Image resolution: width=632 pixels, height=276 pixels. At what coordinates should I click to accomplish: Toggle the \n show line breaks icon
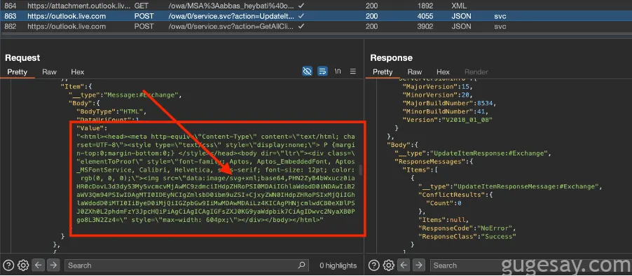[x=337, y=71]
